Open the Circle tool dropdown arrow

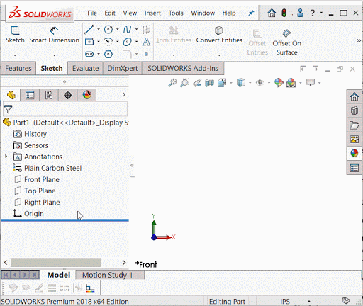tap(118, 29)
